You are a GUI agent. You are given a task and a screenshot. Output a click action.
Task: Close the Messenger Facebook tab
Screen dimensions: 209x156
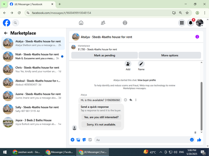tap(52, 4)
